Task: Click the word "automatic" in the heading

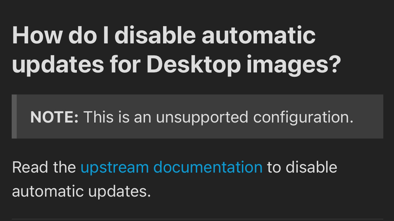Action: 259,36
